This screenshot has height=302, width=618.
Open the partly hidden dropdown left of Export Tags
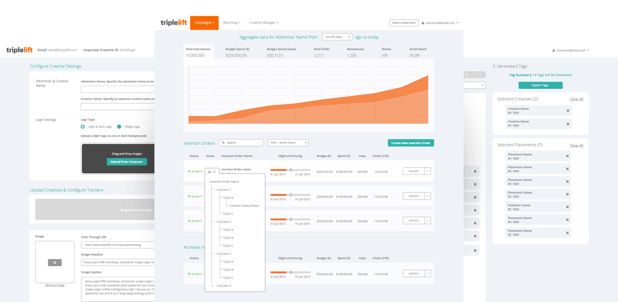pos(475,85)
